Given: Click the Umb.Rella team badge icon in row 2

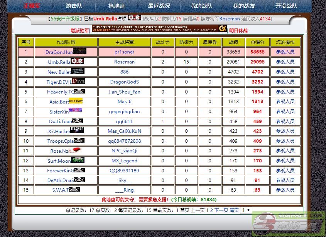Looking at the screenshot, I should click(x=77, y=61).
